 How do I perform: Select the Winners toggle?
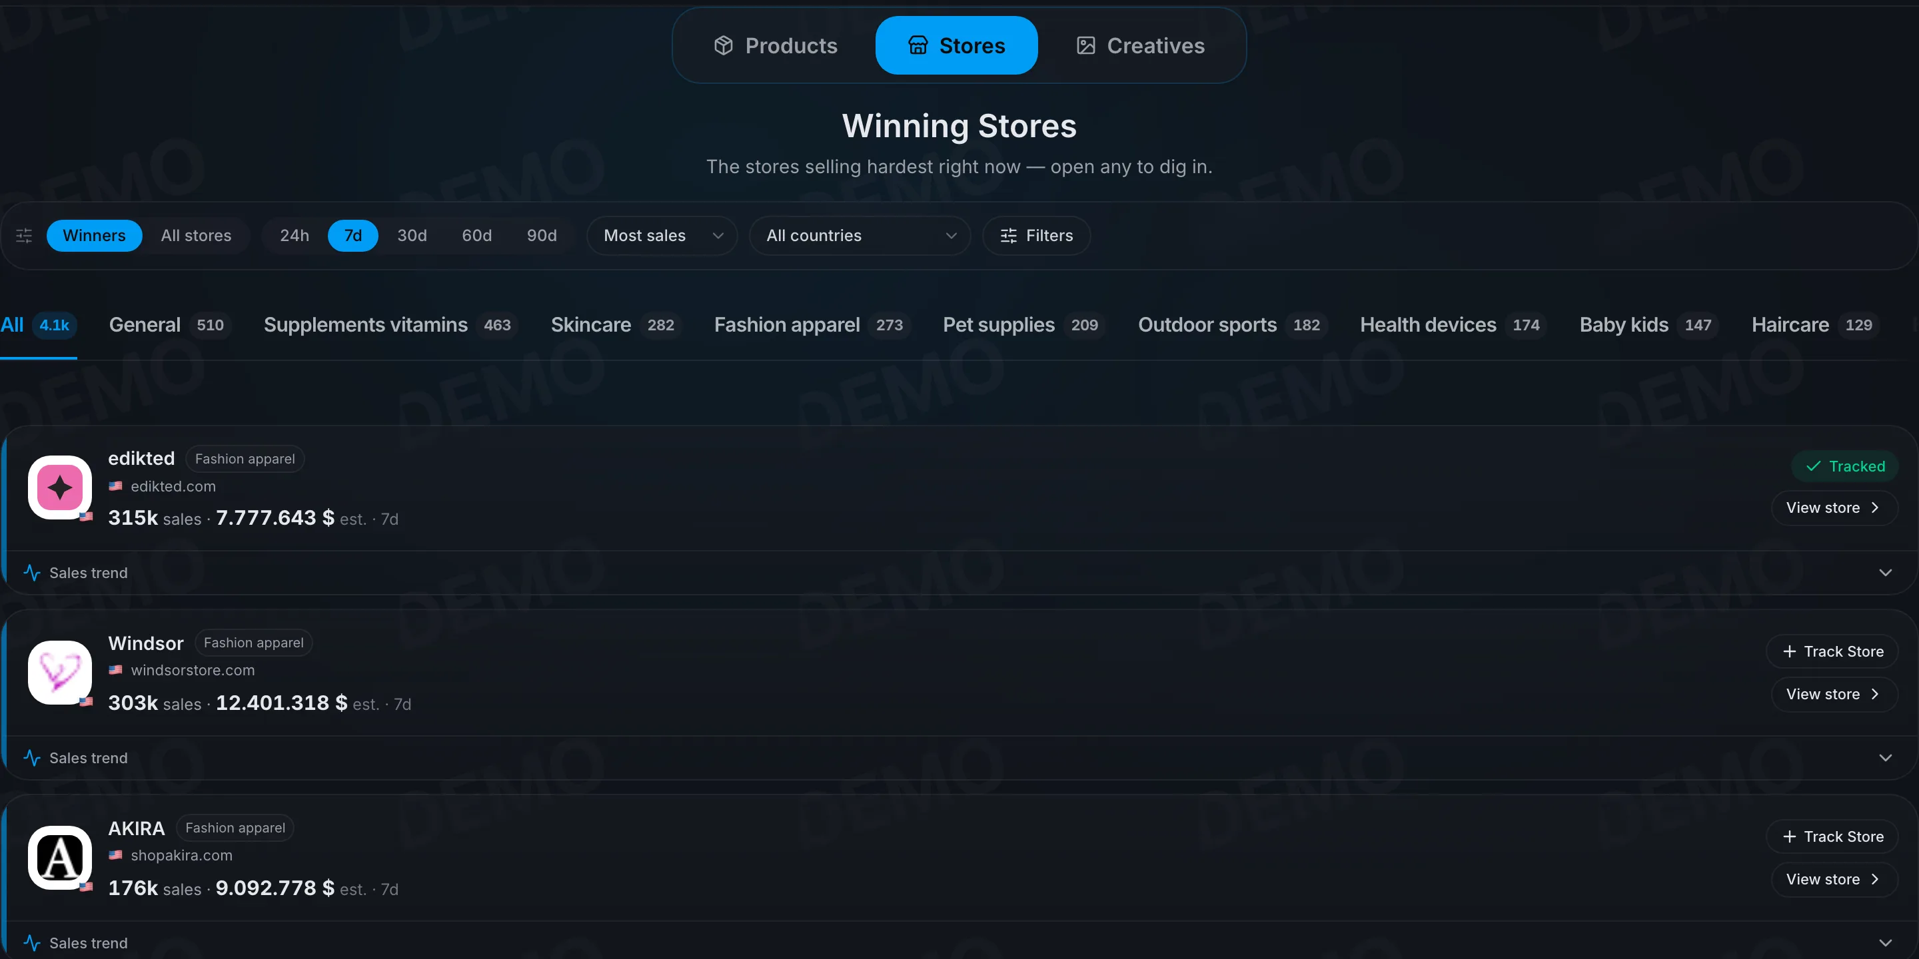pos(94,235)
